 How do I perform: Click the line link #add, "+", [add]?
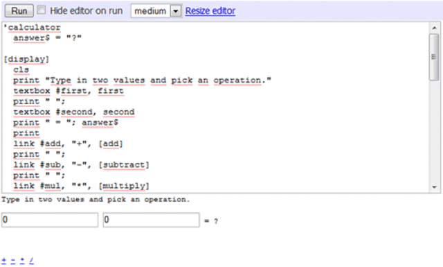68,144
